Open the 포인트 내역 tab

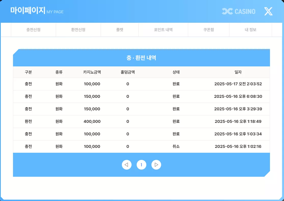coord(163,30)
